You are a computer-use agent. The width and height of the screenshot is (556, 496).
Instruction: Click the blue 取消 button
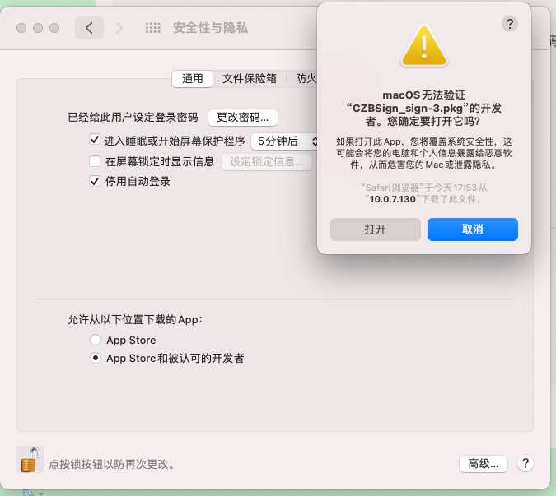(x=472, y=229)
